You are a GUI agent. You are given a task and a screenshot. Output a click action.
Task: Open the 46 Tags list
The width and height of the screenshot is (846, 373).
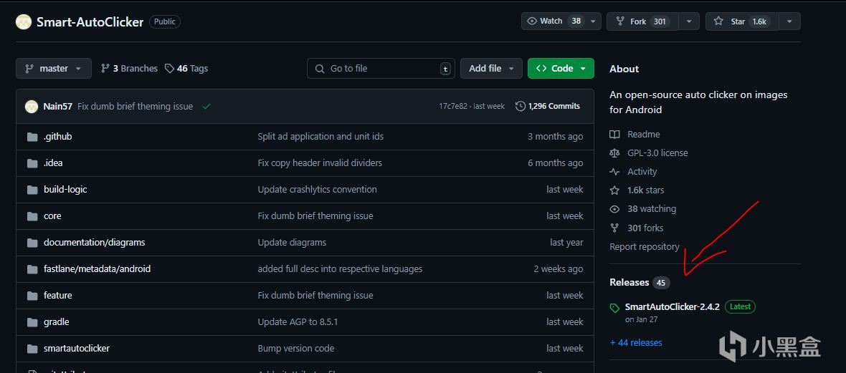[x=186, y=69]
